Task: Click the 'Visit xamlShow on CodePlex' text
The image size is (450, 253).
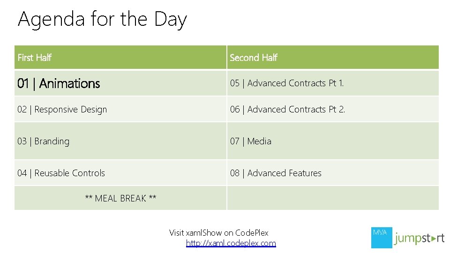Action: (x=218, y=232)
